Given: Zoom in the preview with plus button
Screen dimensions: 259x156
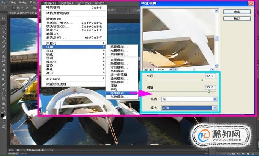Looking at the screenshot, I should [x=150, y=70].
